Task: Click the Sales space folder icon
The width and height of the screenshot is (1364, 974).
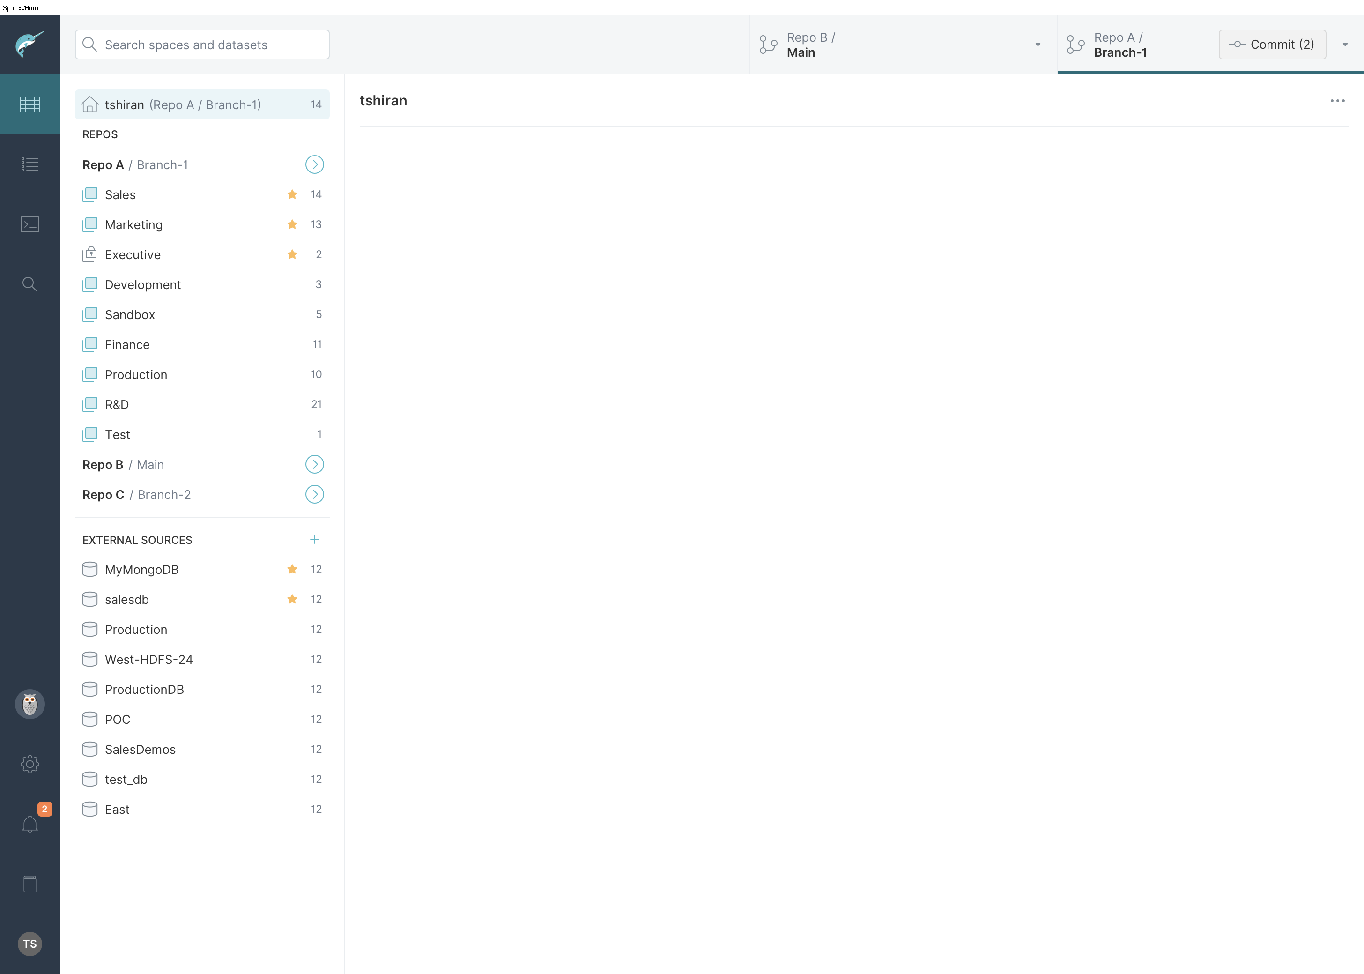Action: click(x=90, y=194)
